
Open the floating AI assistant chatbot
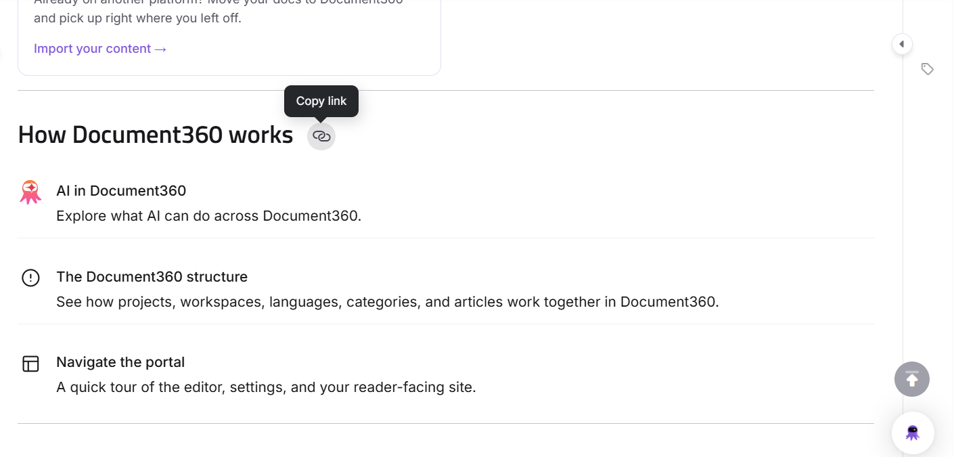tap(913, 433)
